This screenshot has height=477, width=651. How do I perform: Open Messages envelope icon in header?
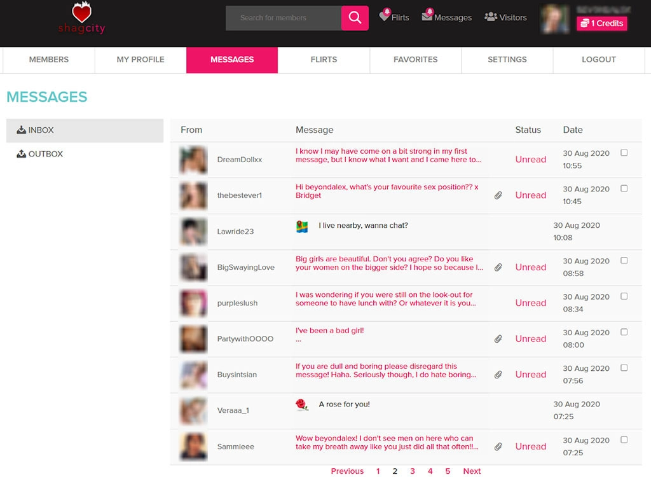(x=427, y=17)
